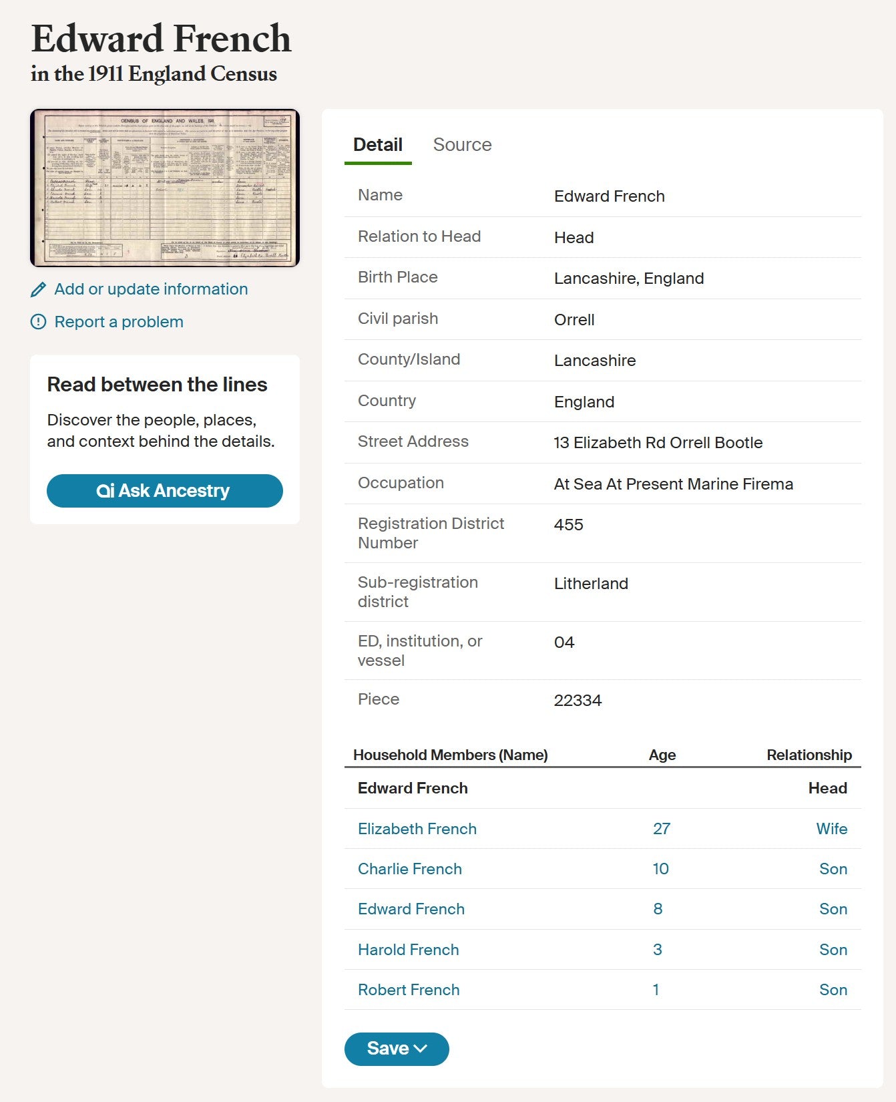Screen dimensions: 896x1102
Task: Click the Read between the lines heading
Action: [157, 385]
